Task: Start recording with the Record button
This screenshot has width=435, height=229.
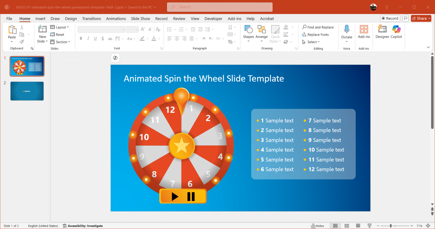Action: (x=390, y=18)
